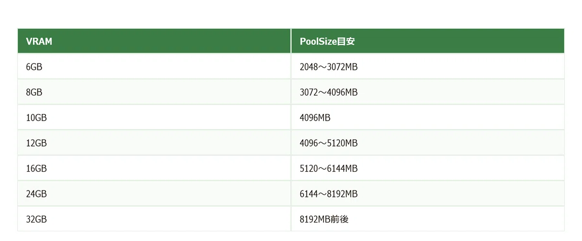582x241 pixels.
Task: Select the 10GB VRAM cell
Action: (x=154, y=117)
